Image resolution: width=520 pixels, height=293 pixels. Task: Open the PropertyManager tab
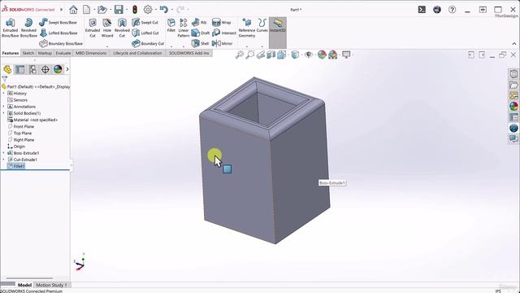coord(19,69)
